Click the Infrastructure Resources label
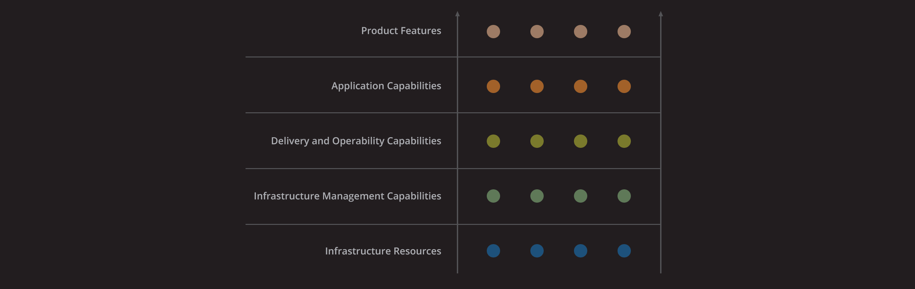 pyautogui.click(x=383, y=251)
